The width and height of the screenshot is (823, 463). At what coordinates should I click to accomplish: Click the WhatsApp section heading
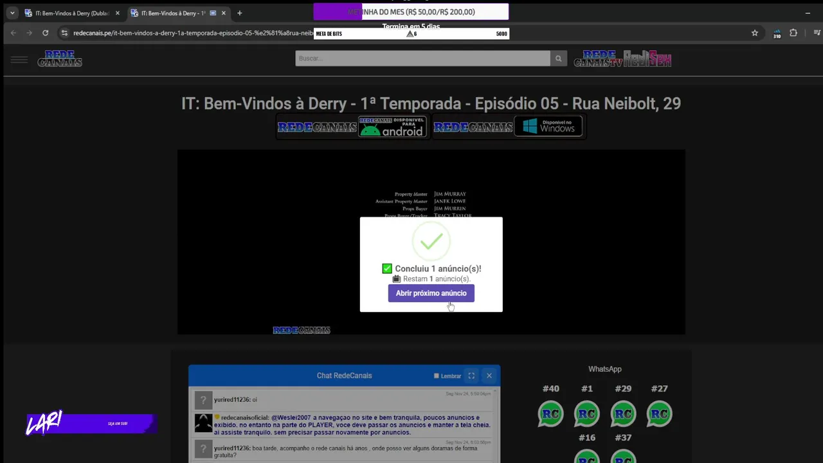pos(605,369)
